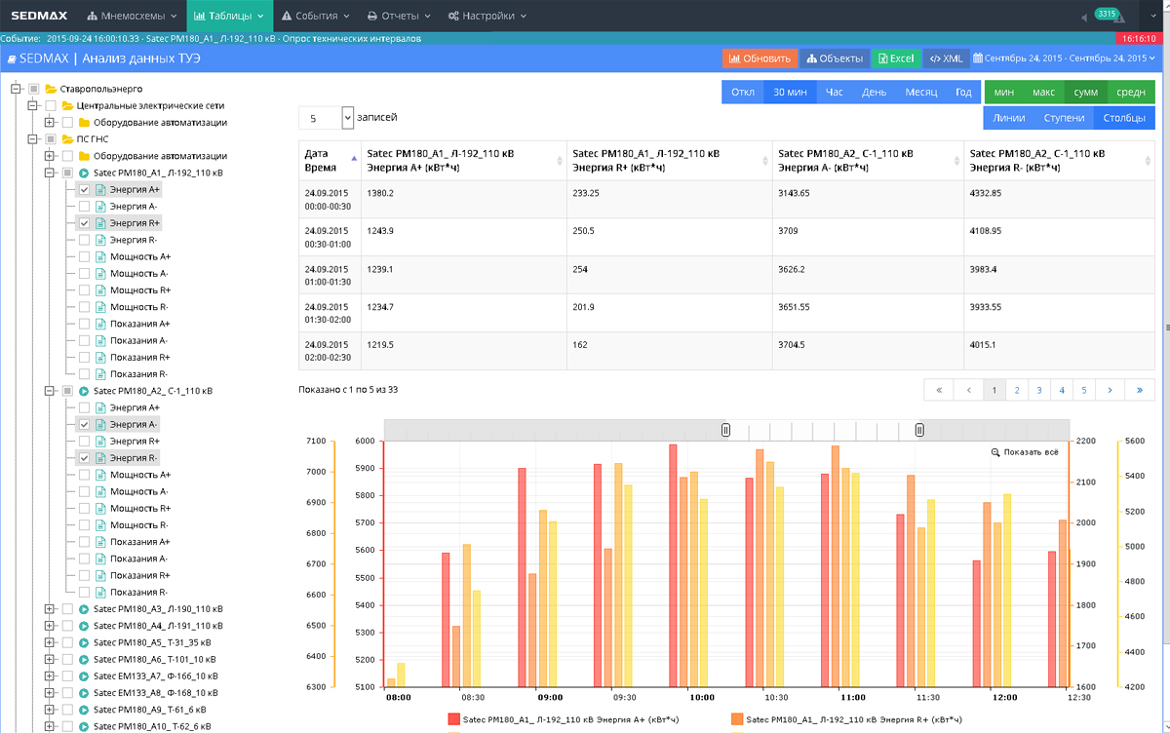This screenshot has width=1170, height=733.
Task: Click the red legend marker for Энергия A+
Action: 453,719
